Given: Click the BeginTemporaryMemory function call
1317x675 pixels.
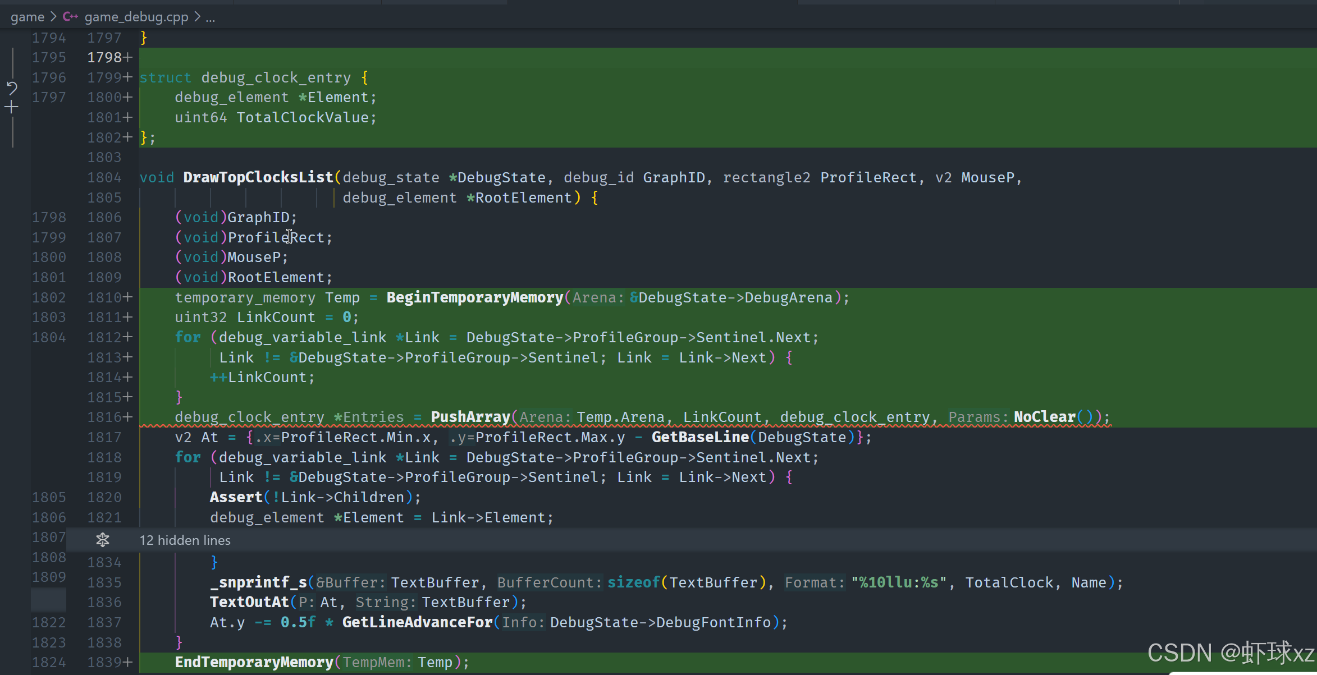Looking at the screenshot, I should tap(474, 297).
